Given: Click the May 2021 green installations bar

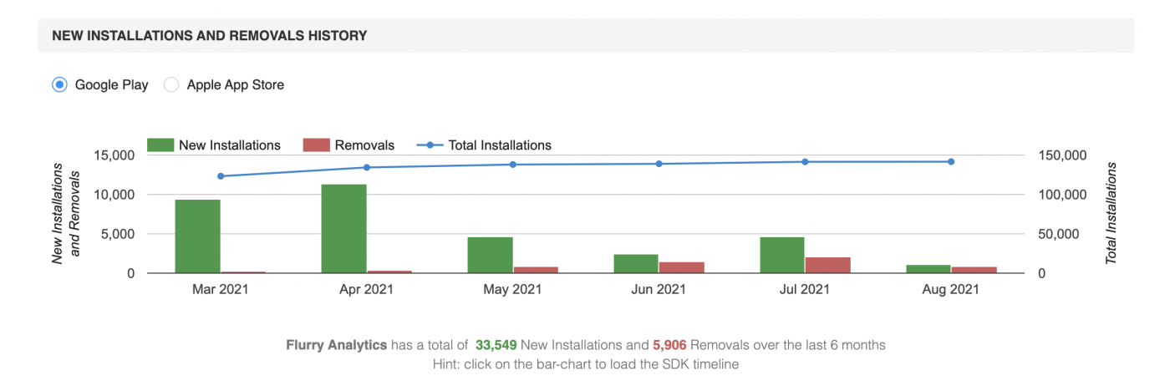Looking at the screenshot, I should pos(491,255).
